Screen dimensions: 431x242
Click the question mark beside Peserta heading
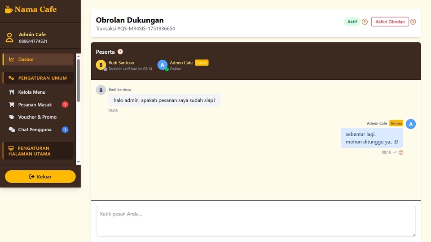pyautogui.click(x=120, y=52)
